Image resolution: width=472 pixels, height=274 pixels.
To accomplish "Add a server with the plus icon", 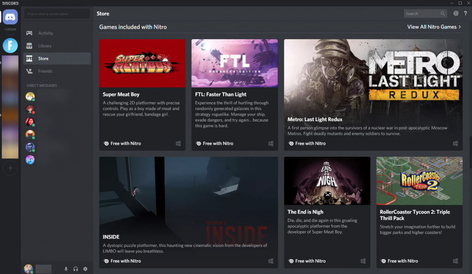I will tap(10, 168).
